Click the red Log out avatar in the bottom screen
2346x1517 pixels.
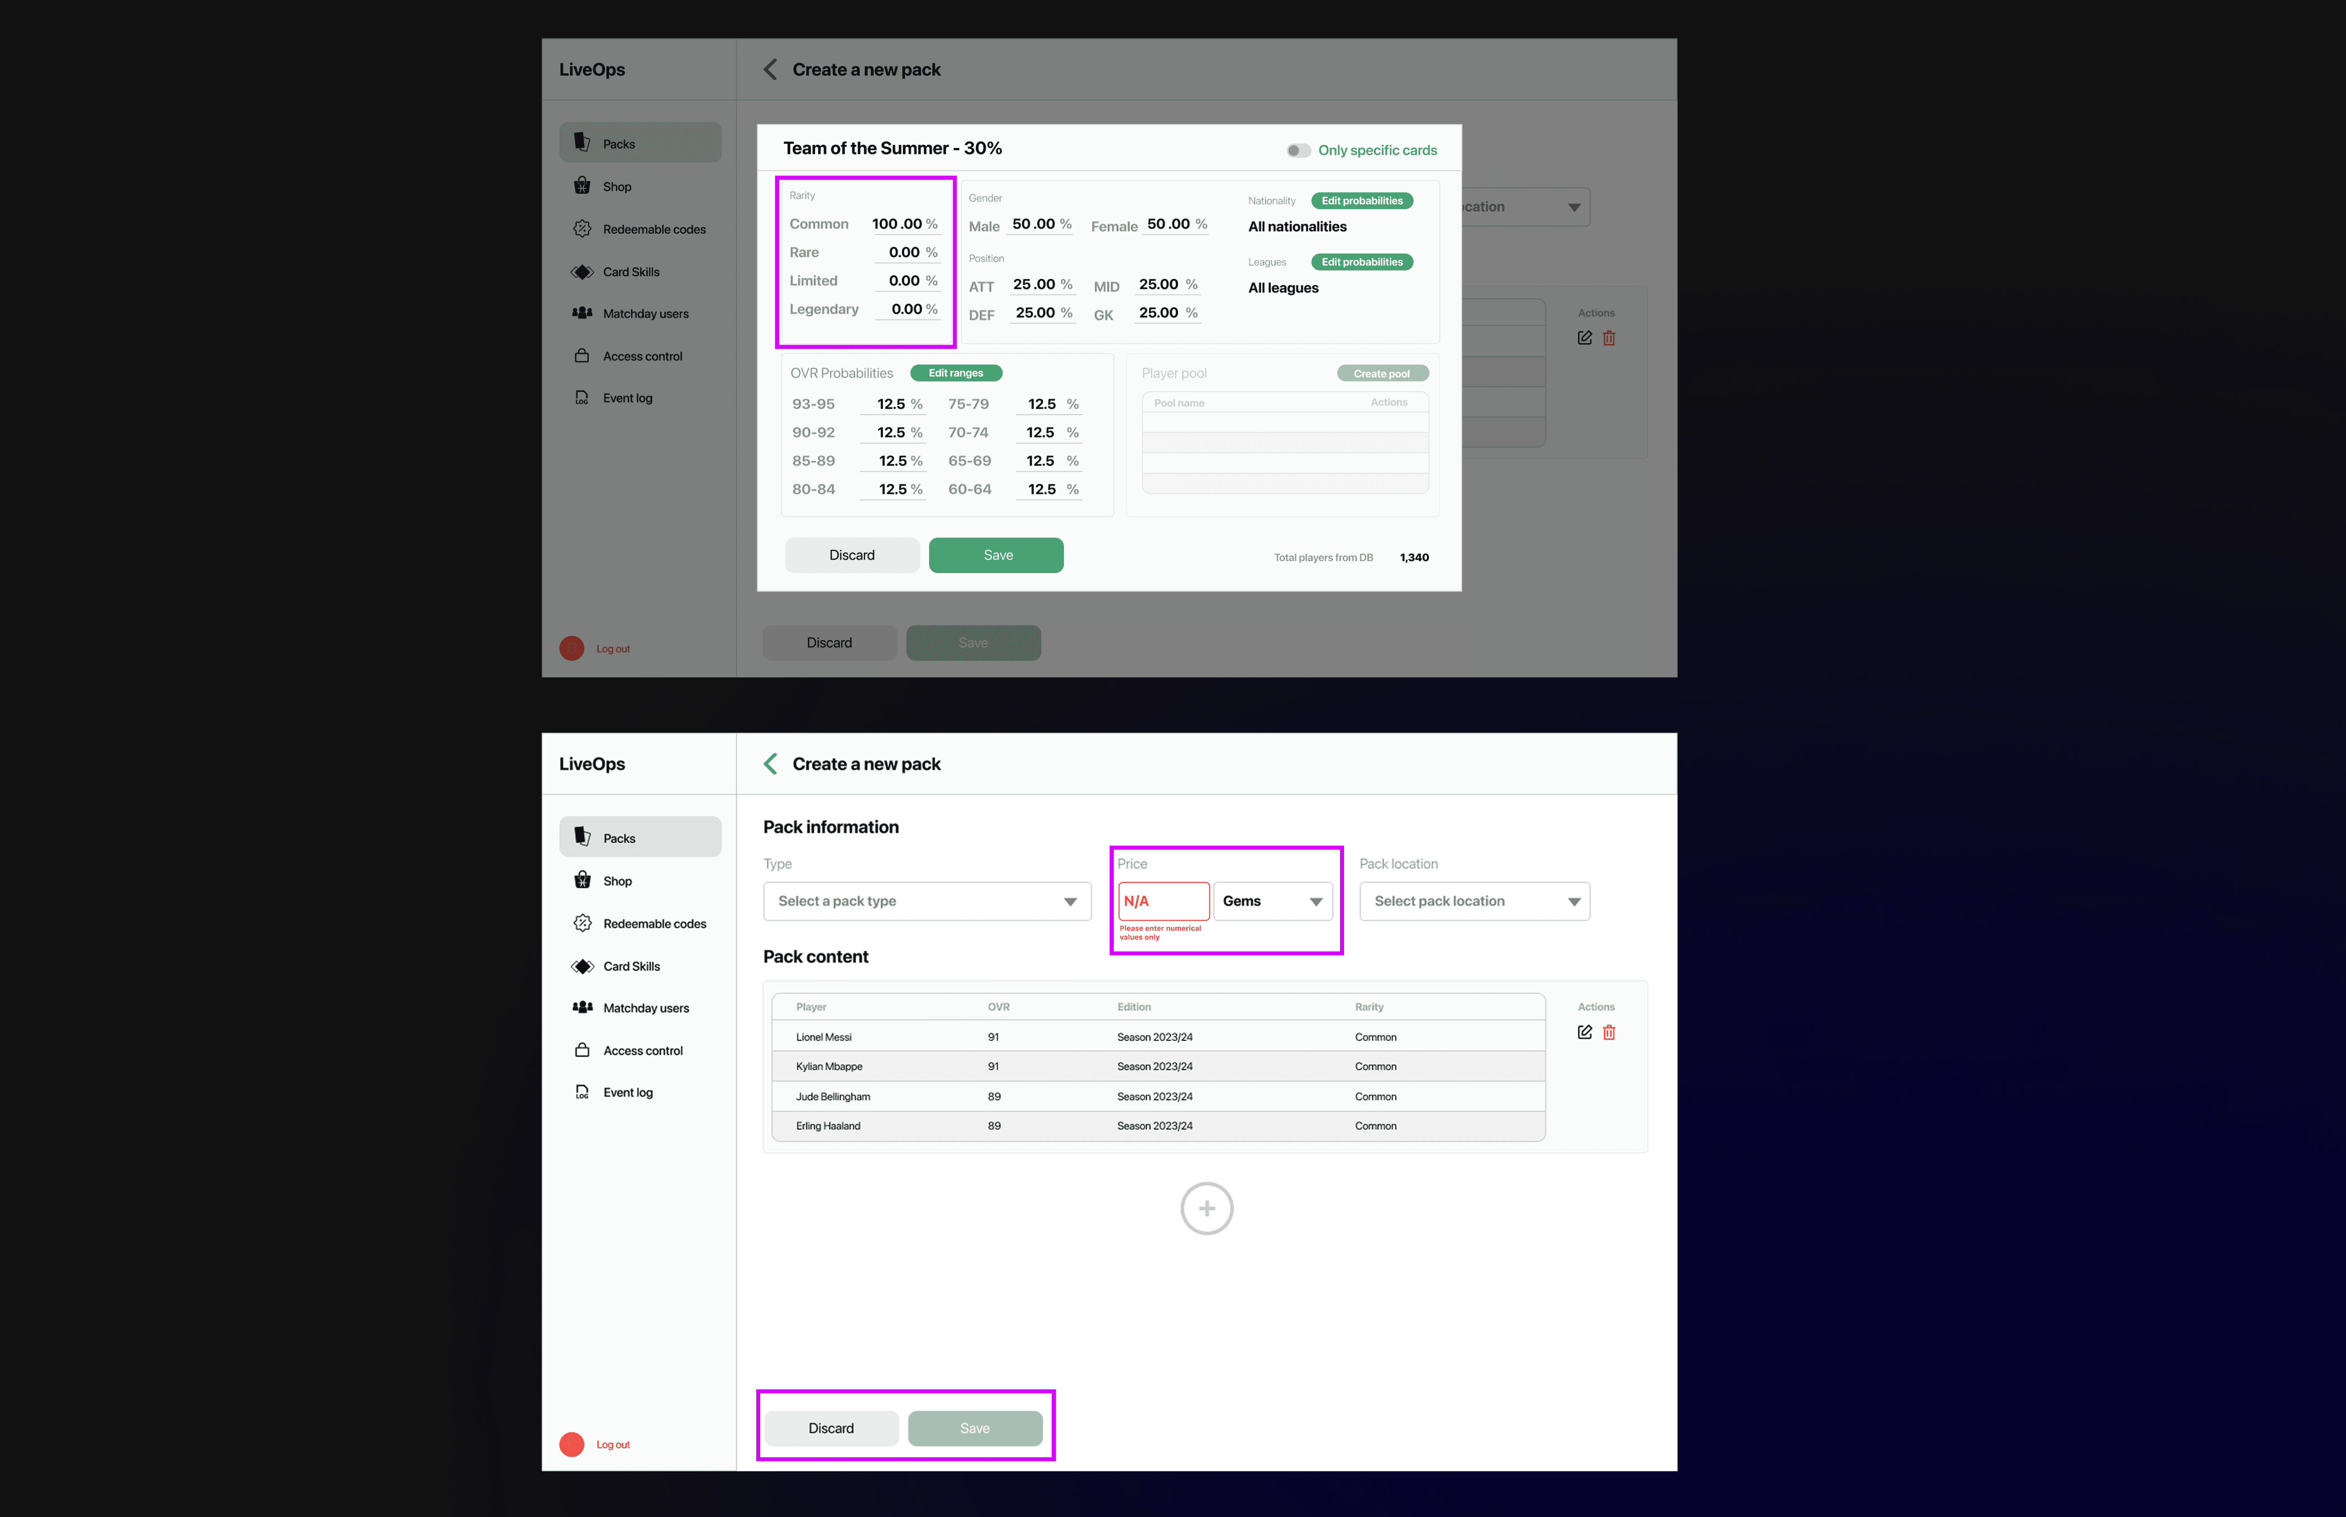572,1444
